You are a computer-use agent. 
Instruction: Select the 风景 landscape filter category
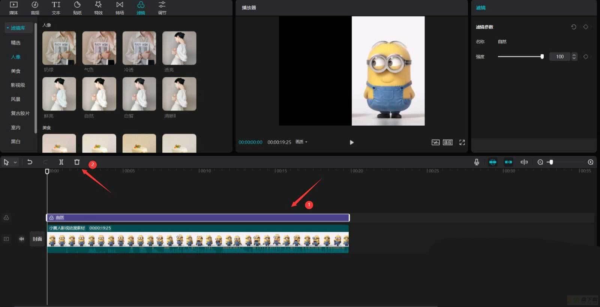16,99
